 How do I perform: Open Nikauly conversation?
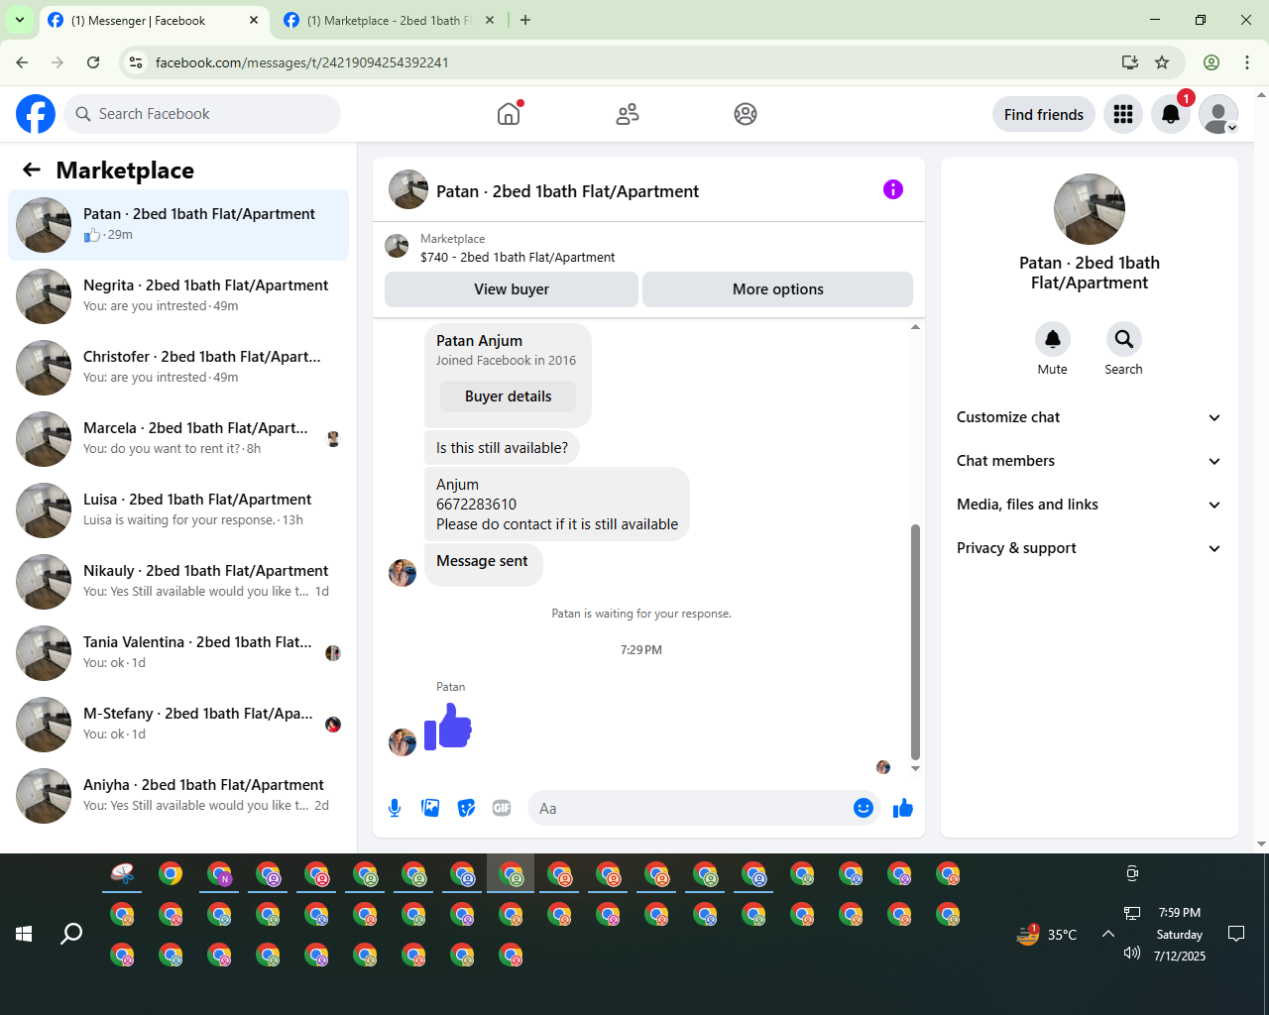[x=178, y=581]
